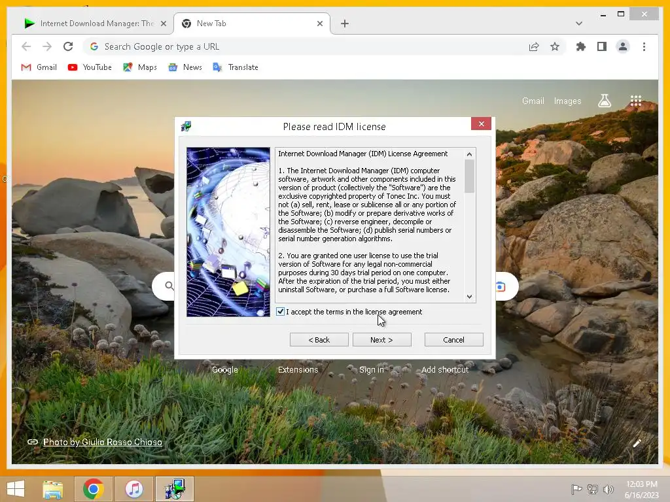Click the Chrome back arrow

pos(26,46)
